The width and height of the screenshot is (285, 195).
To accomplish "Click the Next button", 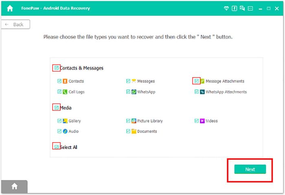I will pyautogui.click(x=250, y=169).
